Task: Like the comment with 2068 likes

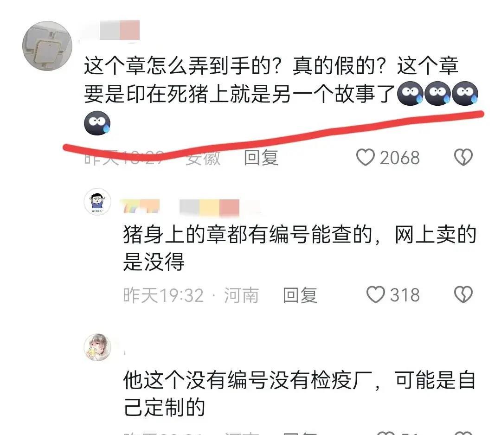Action: 365,158
